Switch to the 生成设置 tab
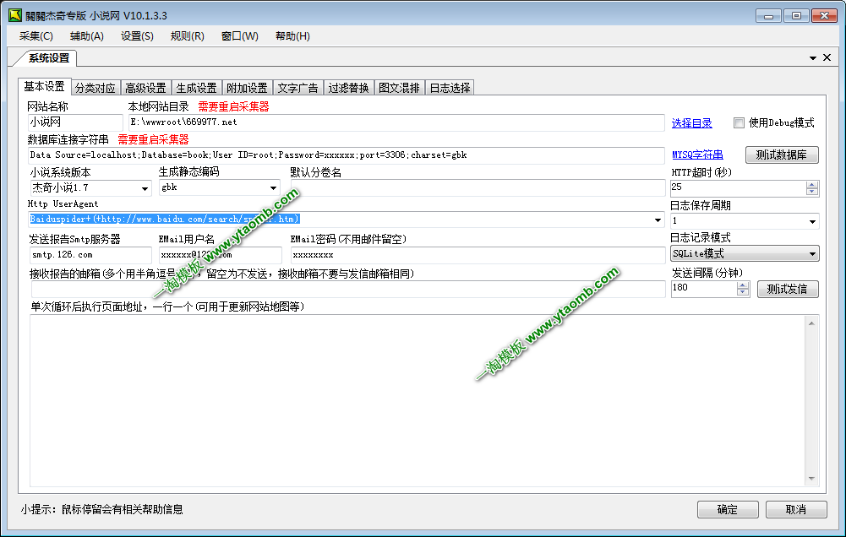 coord(196,88)
